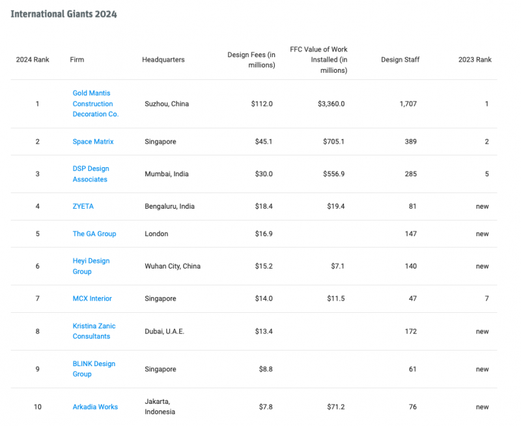Viewport: 521px width, 426px height.
Task: Click the 140 design staff value
Action: pyautogui.click(x=411, y=266)
